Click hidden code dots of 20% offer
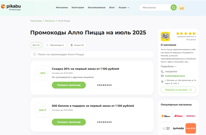Image resolution: width=206 pixels, height=135 pixels. 104,85
